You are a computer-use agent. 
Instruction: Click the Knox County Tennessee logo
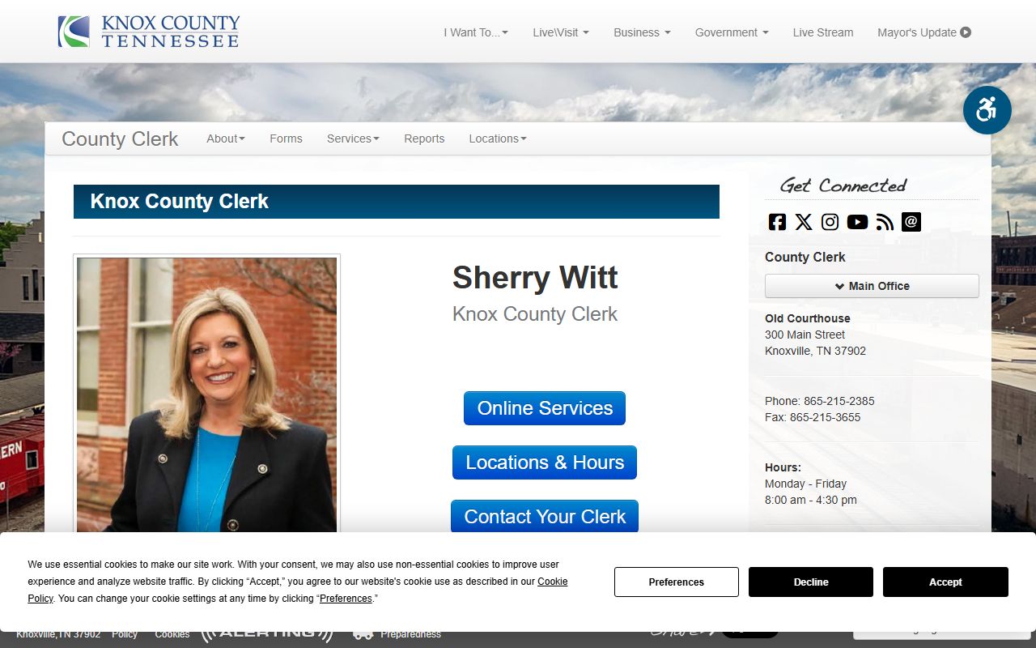149,32
